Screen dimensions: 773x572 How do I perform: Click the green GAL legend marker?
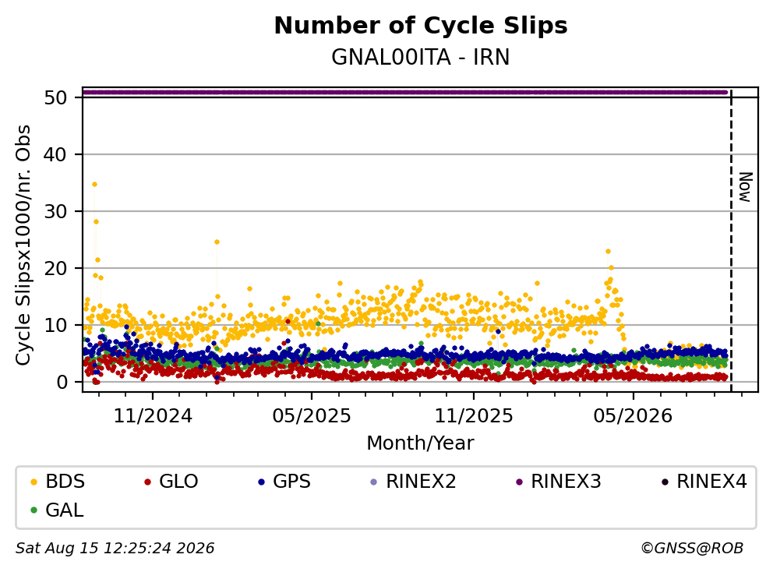pos(34,510)
